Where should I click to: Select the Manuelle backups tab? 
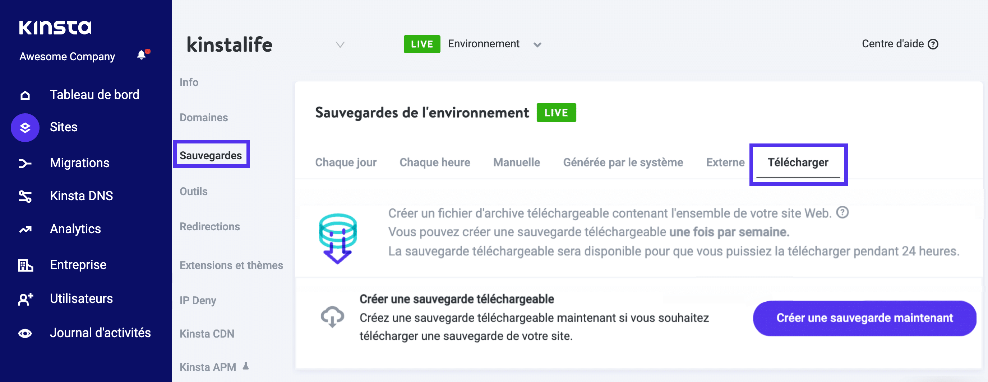point(516,162)
